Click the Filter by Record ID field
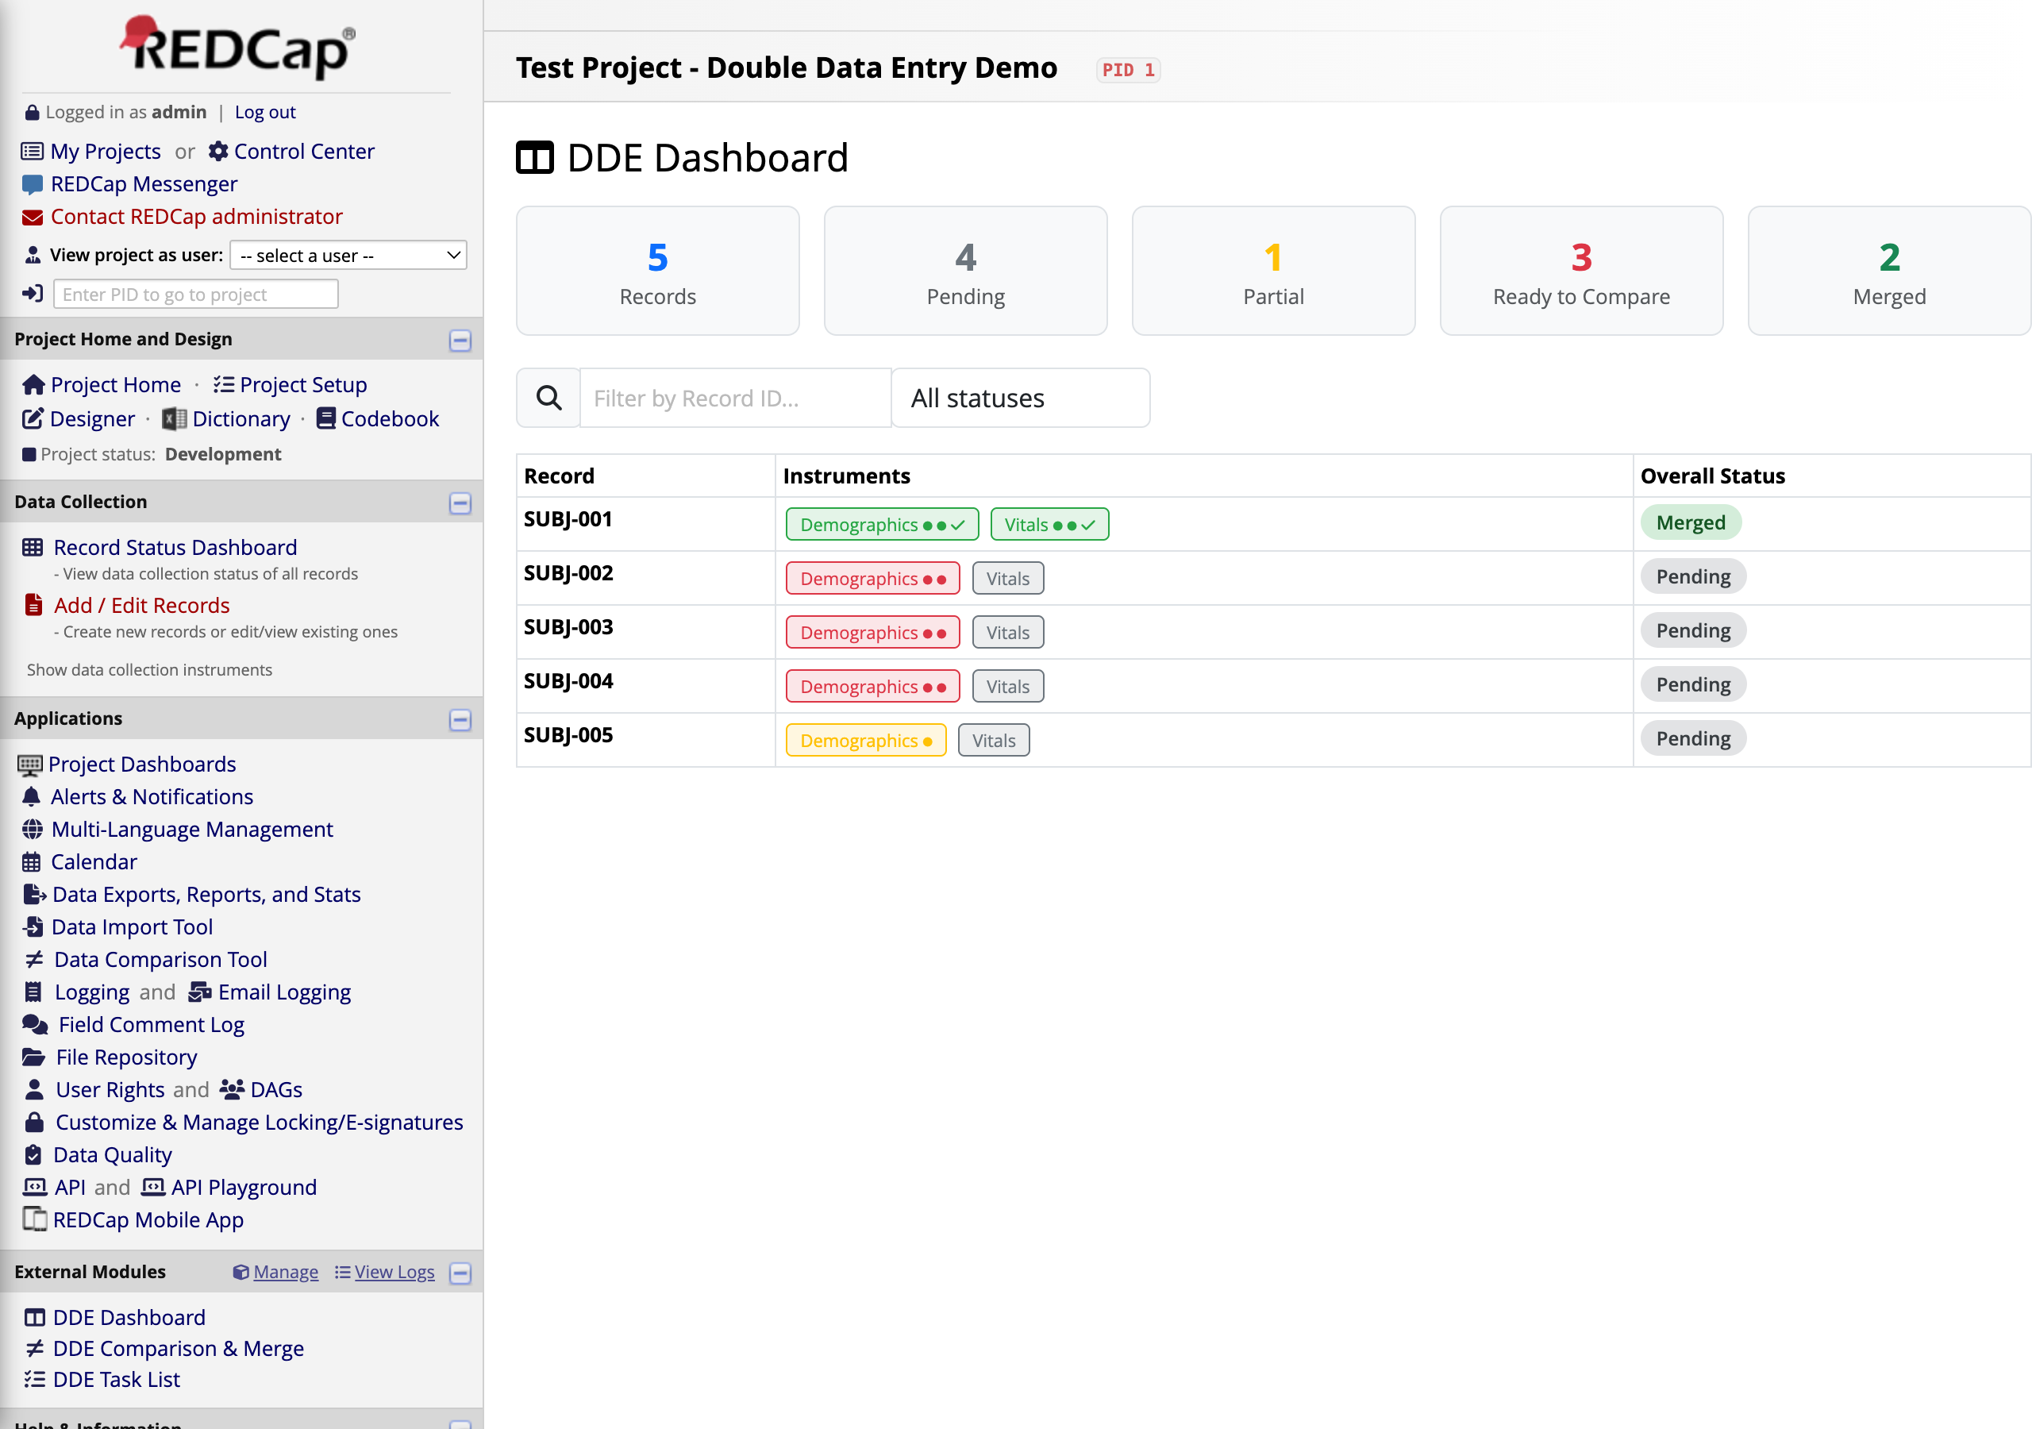2032x1429 pixels. tap(734, 398)
